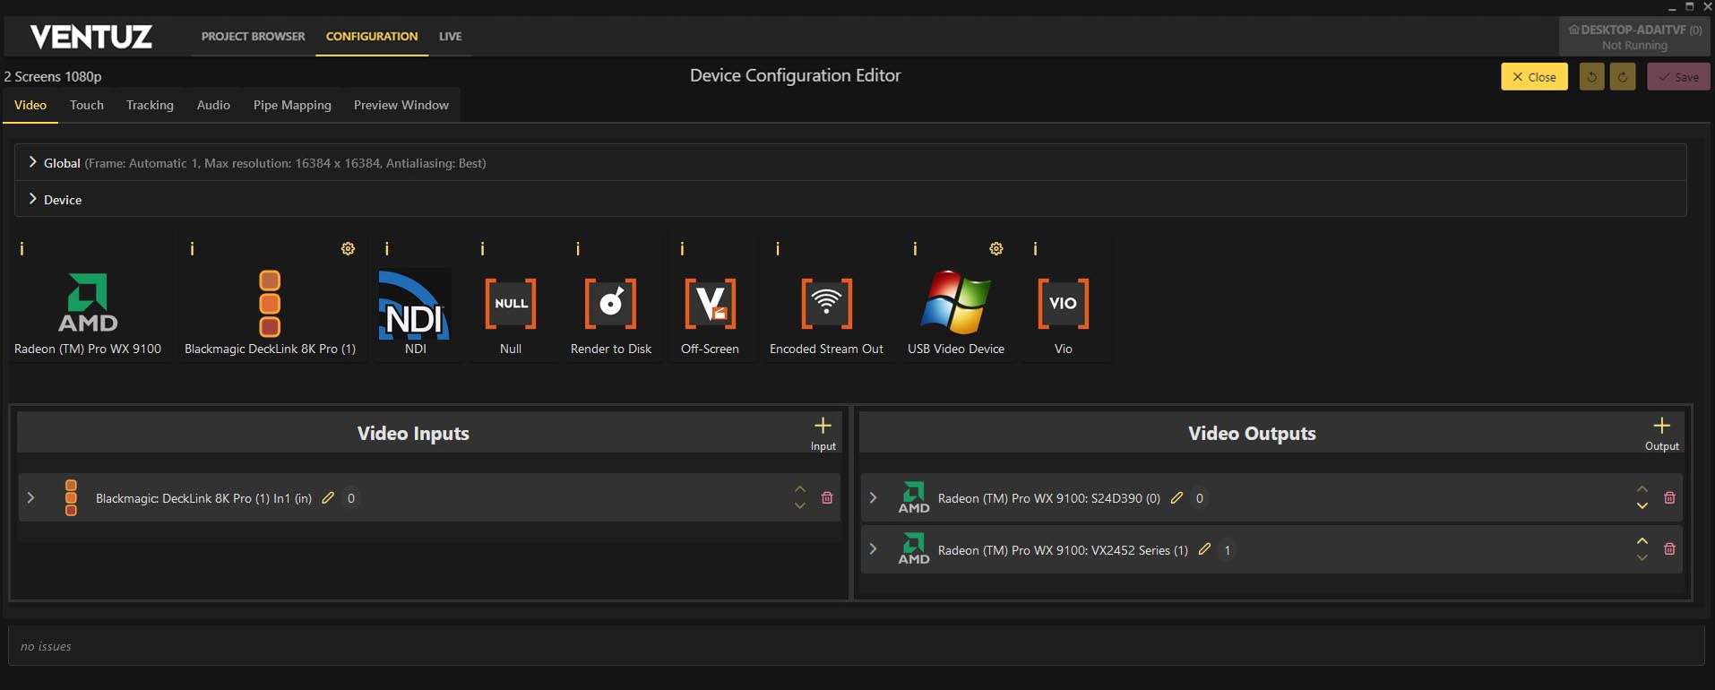Switch to the Pipe Mapping tab
Screen dimensions: 1715x690
click(x=292, y=105)
